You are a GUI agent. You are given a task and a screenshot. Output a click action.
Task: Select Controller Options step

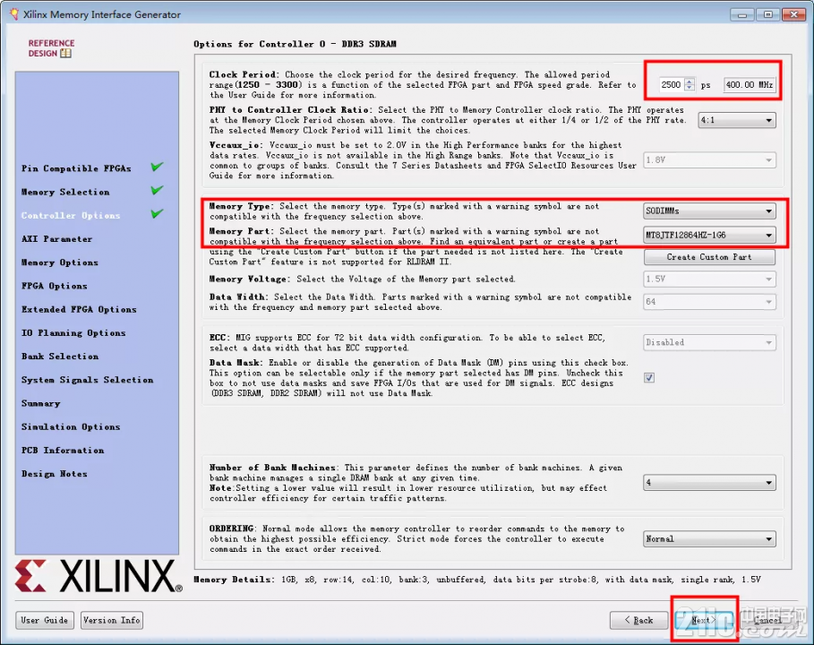pyautogui.click(x=71, y=216)
